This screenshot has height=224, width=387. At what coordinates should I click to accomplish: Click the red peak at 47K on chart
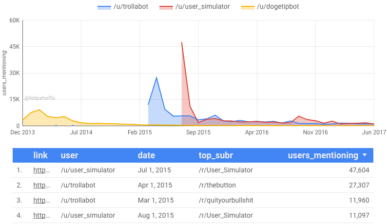tap(182, 42)
